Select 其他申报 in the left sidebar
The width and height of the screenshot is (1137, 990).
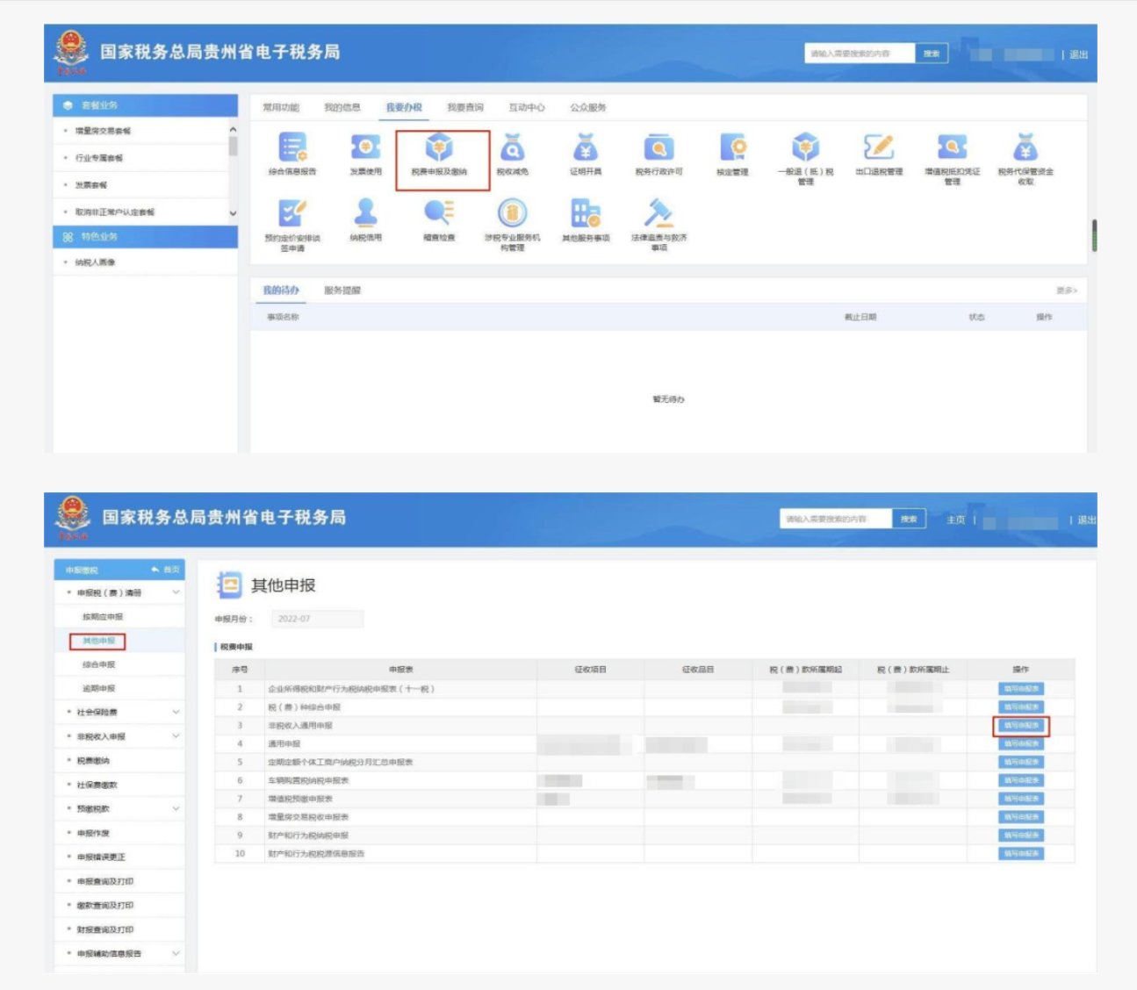pos(99,642)
